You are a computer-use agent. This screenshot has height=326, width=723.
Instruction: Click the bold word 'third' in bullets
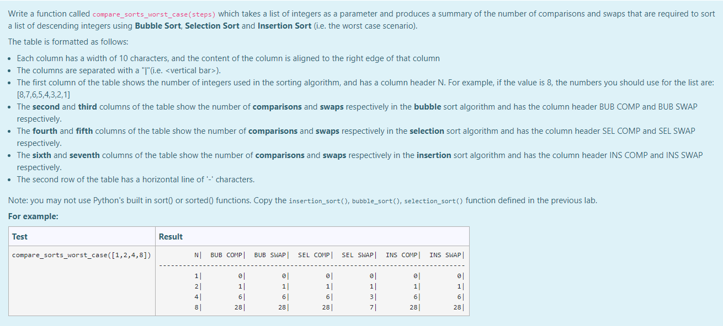pyautogui.click(x=87, y=106)
